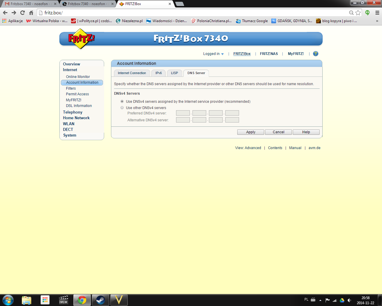Image resolution: width=382 pixels, height=306 pixels.
Task: Open Permit Access in the sidebar
Action: coord(77,94)
